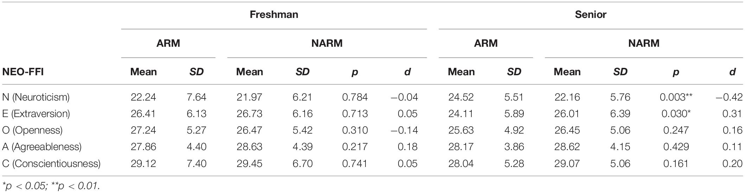The width and height of the screenshot is (745, 193).
Task: Click the E (Extraversion) row label
Action: [36, 114]
